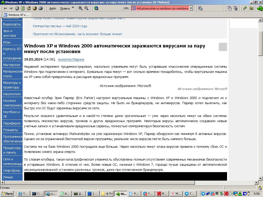263x197 pixels.
Task: Click the gray square beside headline
Action: click(223, 47)
